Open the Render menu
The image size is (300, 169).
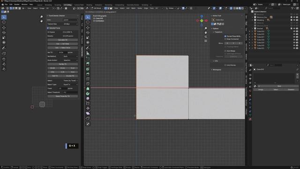click(17, 4)
